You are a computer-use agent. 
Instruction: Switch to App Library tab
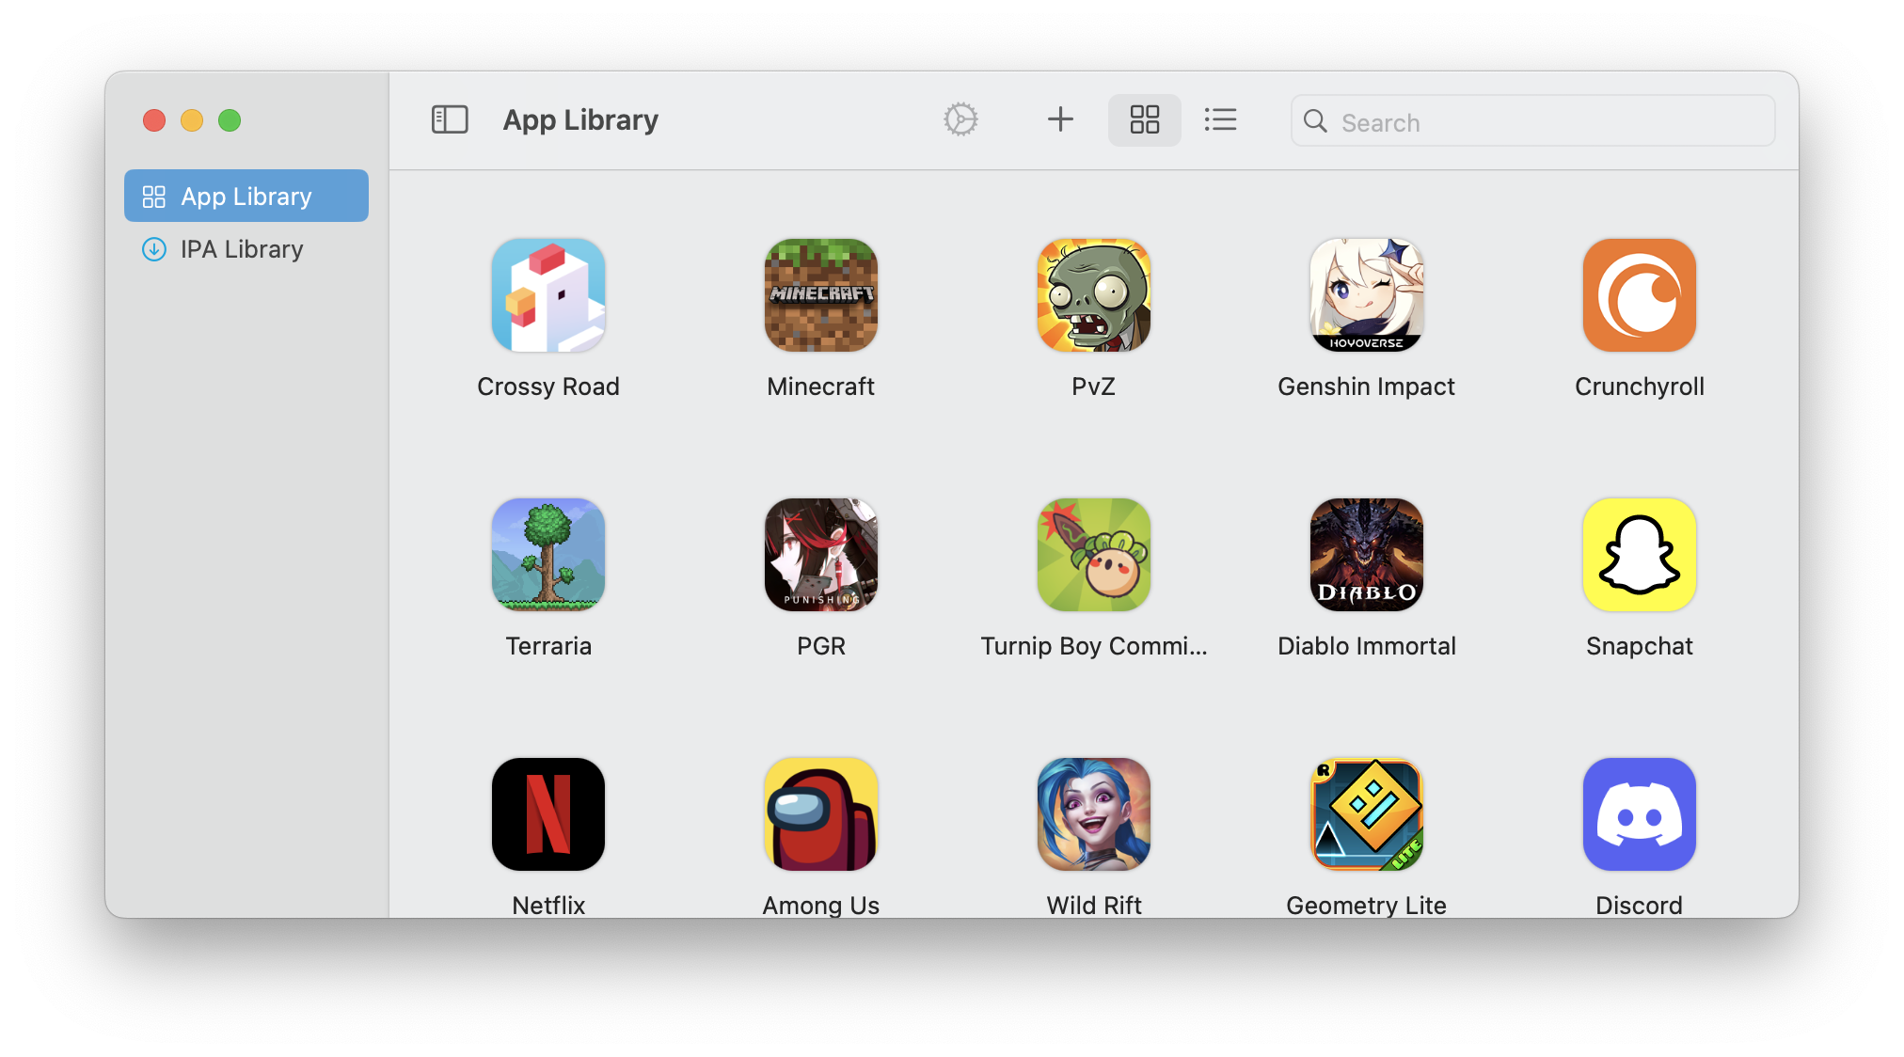(246, 196)
